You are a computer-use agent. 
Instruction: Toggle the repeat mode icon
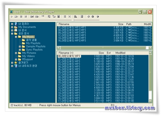pos(65,17)
